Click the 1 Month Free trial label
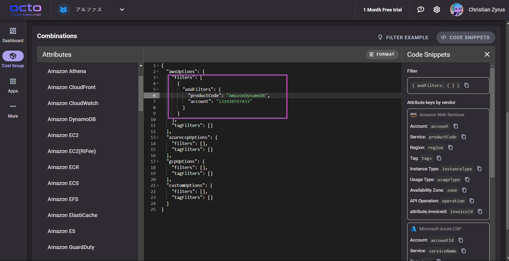509x261 pixels. click(x=382, y=10)
